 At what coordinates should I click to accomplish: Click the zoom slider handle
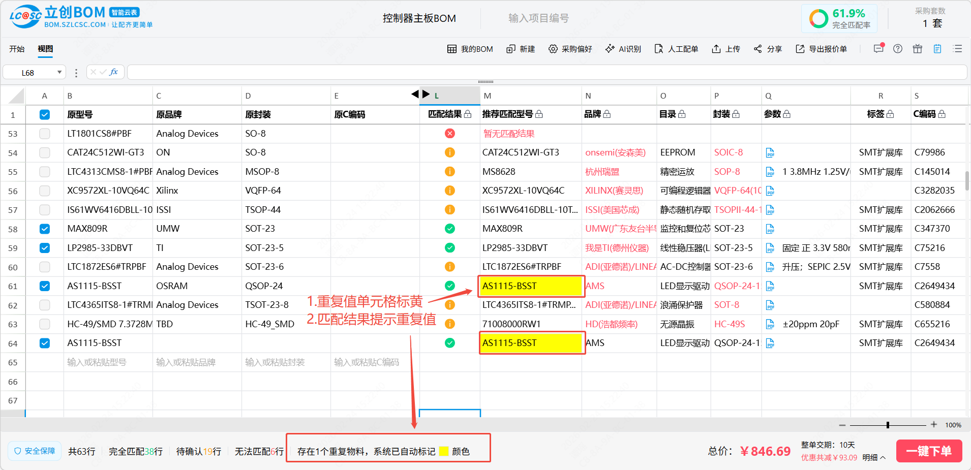pyautogui.click(x=888, y=425)
